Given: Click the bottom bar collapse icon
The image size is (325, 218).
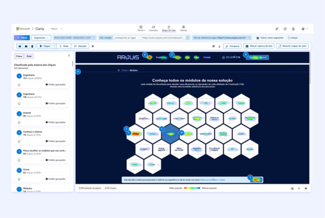Looking at the screenshot, I should pyautogui.click(x=299, y=188).
